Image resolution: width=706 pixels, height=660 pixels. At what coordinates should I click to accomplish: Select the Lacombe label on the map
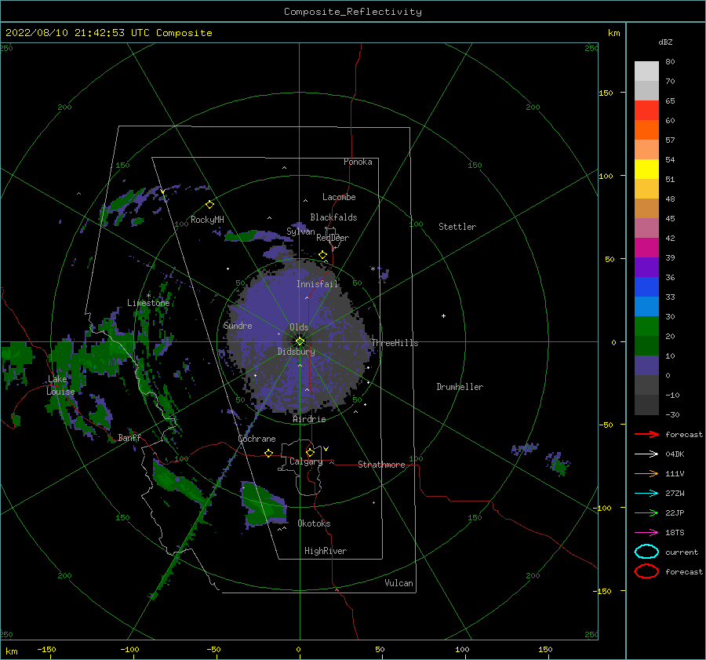pos(339,197)
